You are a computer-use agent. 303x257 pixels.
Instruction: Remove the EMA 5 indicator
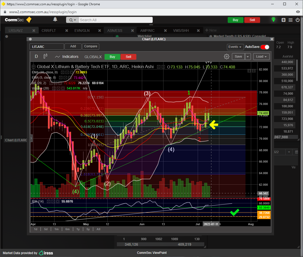pos(70,78)
